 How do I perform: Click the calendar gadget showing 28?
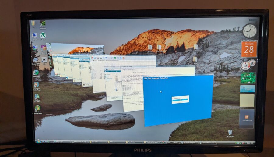[x=249, y=49]
